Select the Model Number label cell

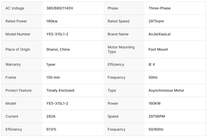(x=18, y=34)
